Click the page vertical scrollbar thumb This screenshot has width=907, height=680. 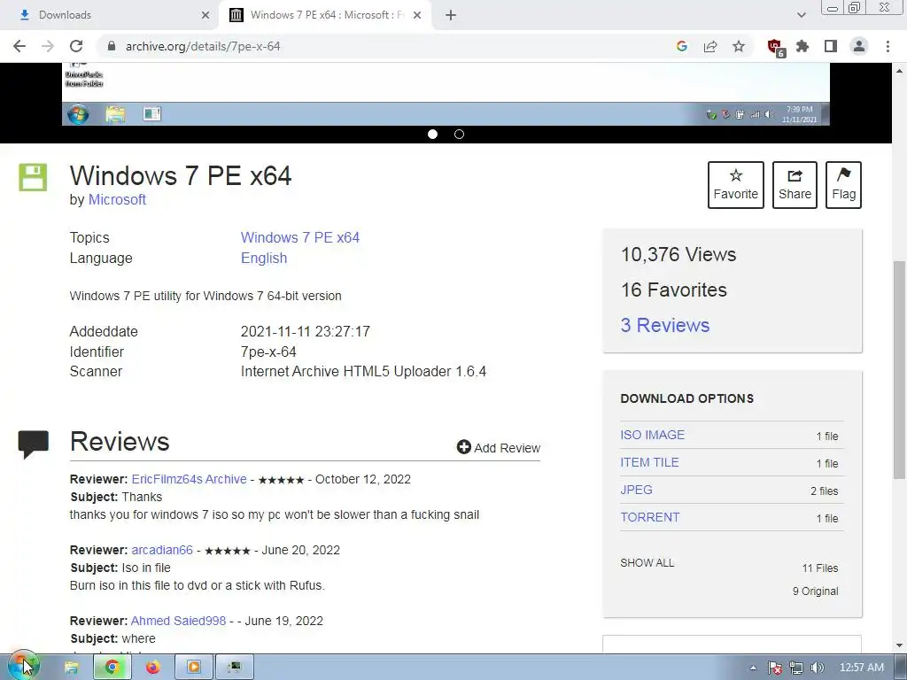click(x=900, y=370)
